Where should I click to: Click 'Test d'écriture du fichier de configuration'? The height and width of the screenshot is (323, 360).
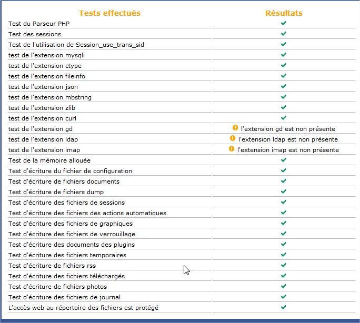pyautogui.click(x=70, y=171)
